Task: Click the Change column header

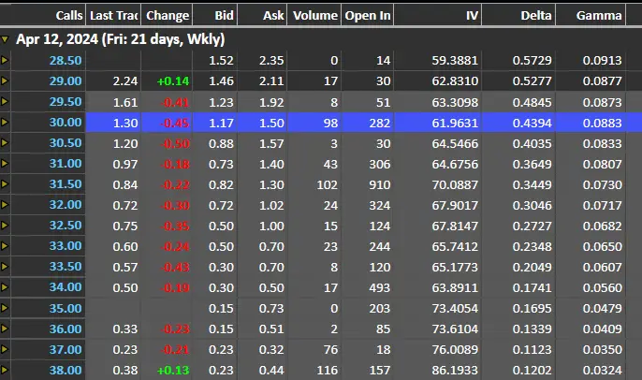Action: (167, 16)
